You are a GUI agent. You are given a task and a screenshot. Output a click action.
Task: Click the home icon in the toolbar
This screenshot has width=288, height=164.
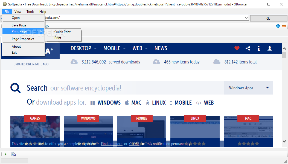[x=47, y=26]
